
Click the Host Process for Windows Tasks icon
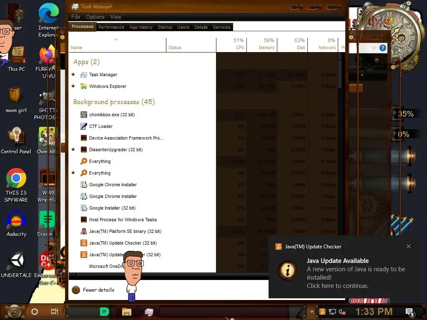pyautogui.click(x=83, y=220)
